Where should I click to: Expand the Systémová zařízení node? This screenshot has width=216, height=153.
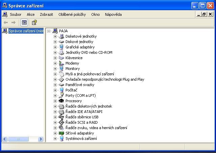coord(55,139)
